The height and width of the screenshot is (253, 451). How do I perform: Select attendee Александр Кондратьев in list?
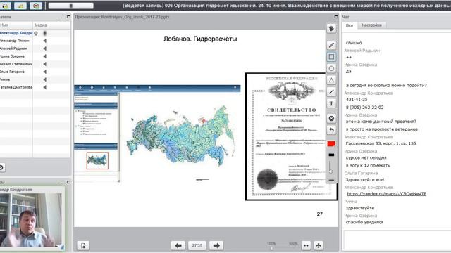coord(16,33)
